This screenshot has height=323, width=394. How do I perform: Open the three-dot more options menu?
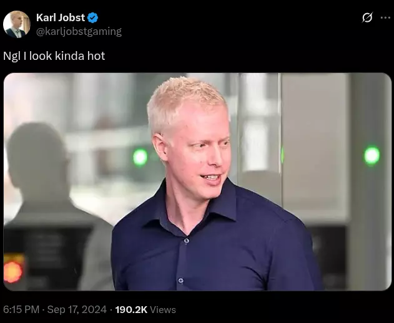[x=385, y=17]
